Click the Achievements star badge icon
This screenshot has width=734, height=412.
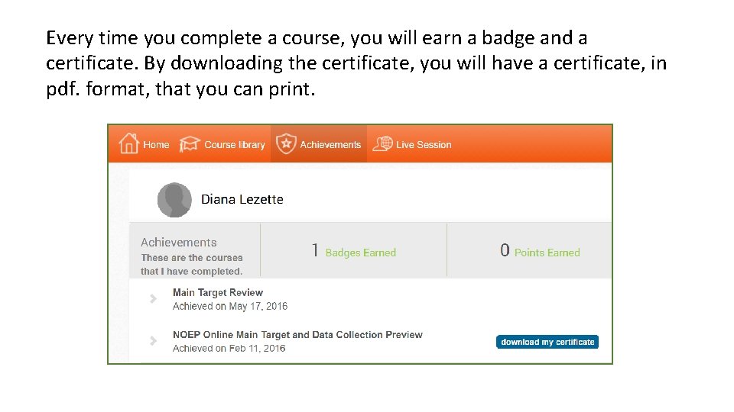(x=285, y=143)
